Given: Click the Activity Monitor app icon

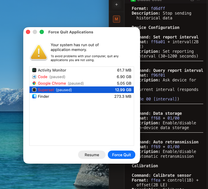Looking at the screenshot, I should coord(34,70).
